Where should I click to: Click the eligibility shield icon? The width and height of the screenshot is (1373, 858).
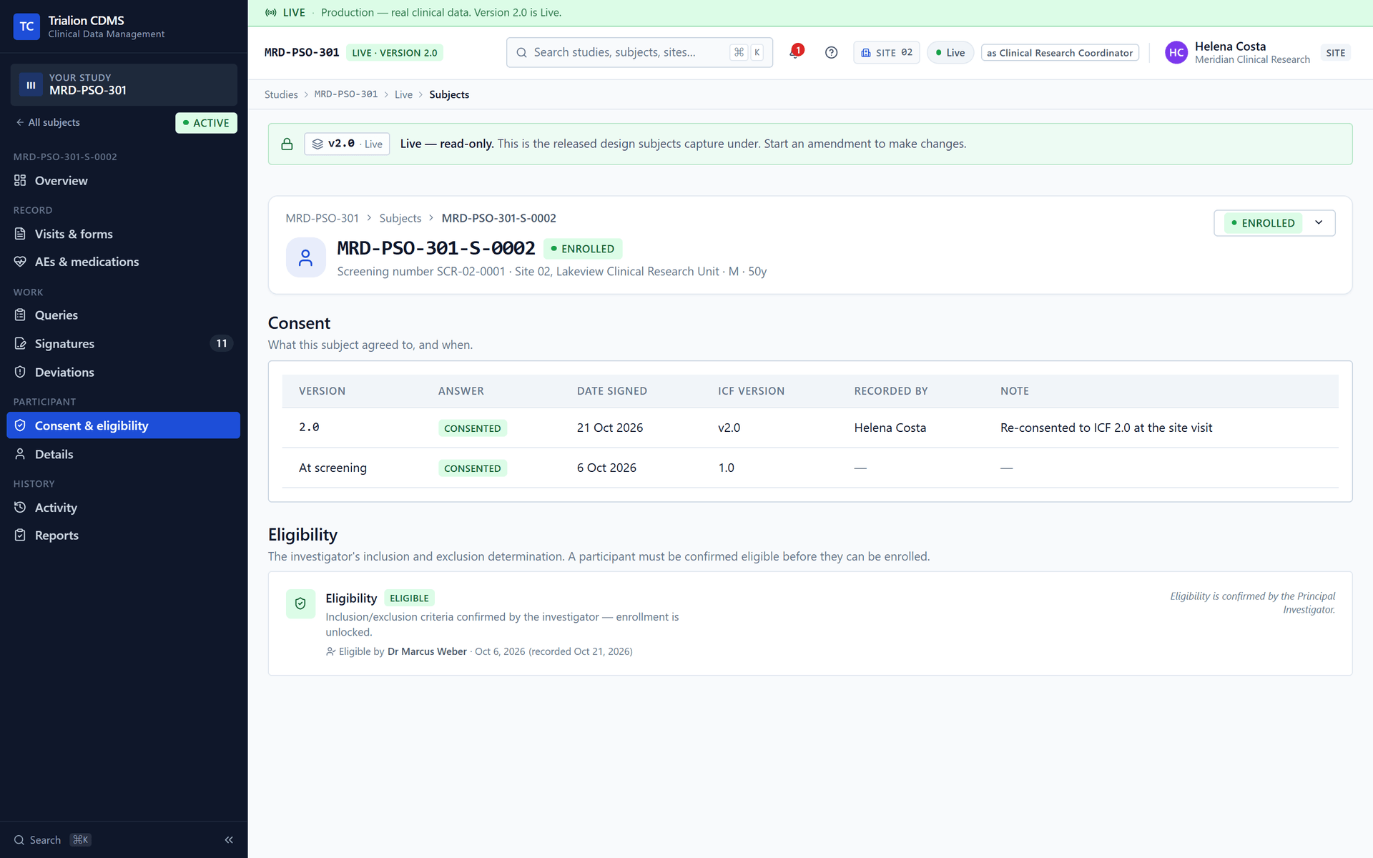300,603
